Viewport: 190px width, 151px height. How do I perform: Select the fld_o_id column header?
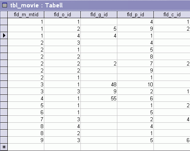(x=63, y=15)
